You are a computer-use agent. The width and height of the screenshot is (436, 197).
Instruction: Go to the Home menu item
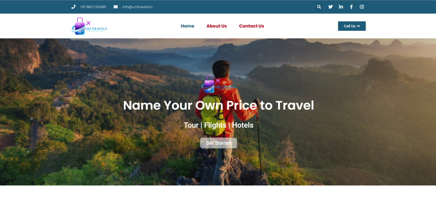coord(187,26)
